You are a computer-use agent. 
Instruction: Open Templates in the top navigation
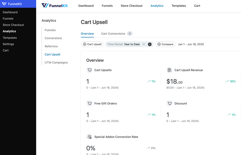[179, 6]
